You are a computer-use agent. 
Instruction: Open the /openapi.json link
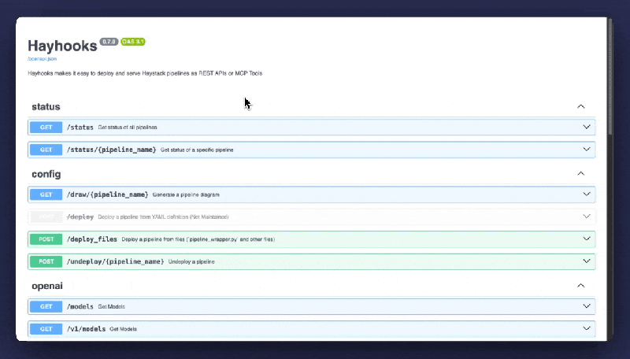(43, 58)
